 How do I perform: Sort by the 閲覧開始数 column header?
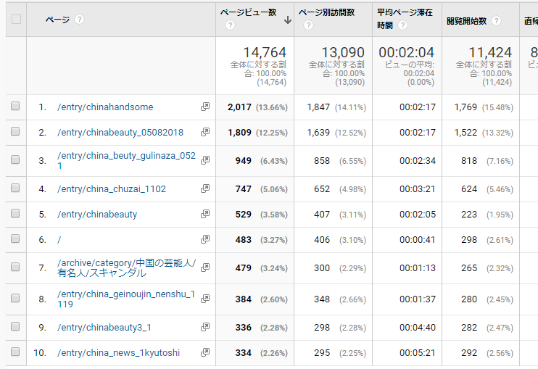tap(467, 21)
